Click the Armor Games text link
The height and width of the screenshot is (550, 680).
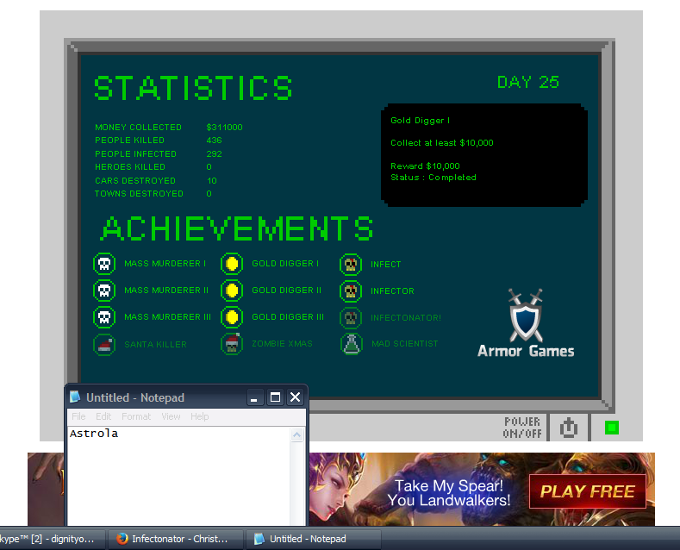(526, 351)
